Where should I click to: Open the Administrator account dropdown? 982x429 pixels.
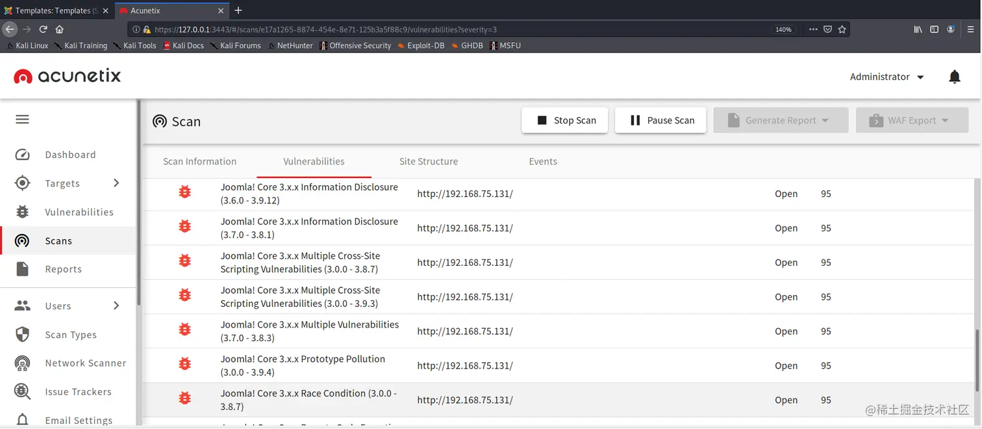point(887,77)
